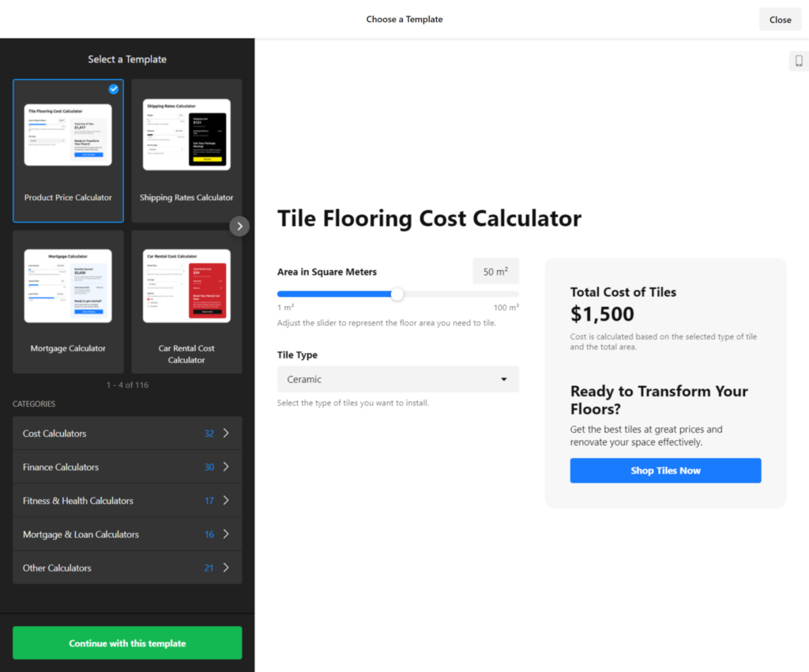Click Continue with this template
809x672 pixels.
126,643
